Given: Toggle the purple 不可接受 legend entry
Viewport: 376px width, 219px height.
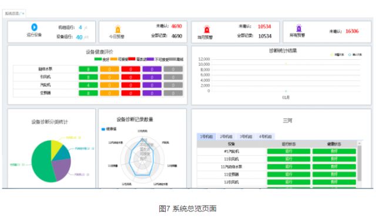Looking at the screenshot, I should [x=157, y=59].
